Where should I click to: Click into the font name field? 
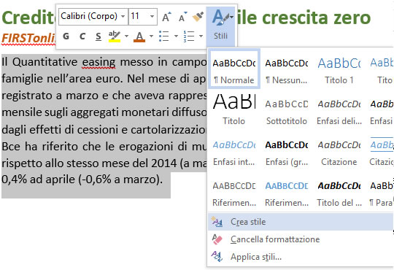[x=89, y=17]
